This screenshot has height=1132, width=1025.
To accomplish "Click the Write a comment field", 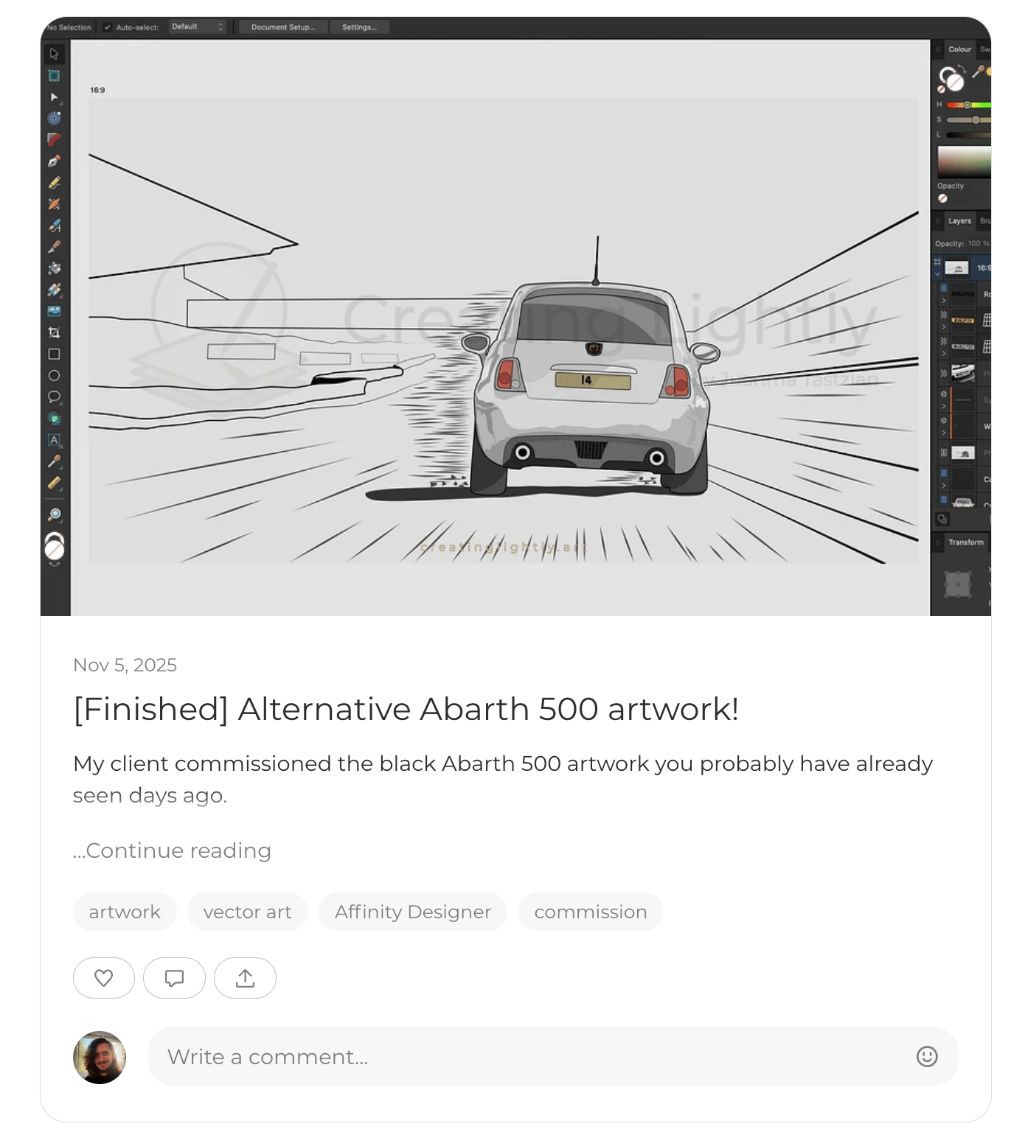I will 553,1056.
